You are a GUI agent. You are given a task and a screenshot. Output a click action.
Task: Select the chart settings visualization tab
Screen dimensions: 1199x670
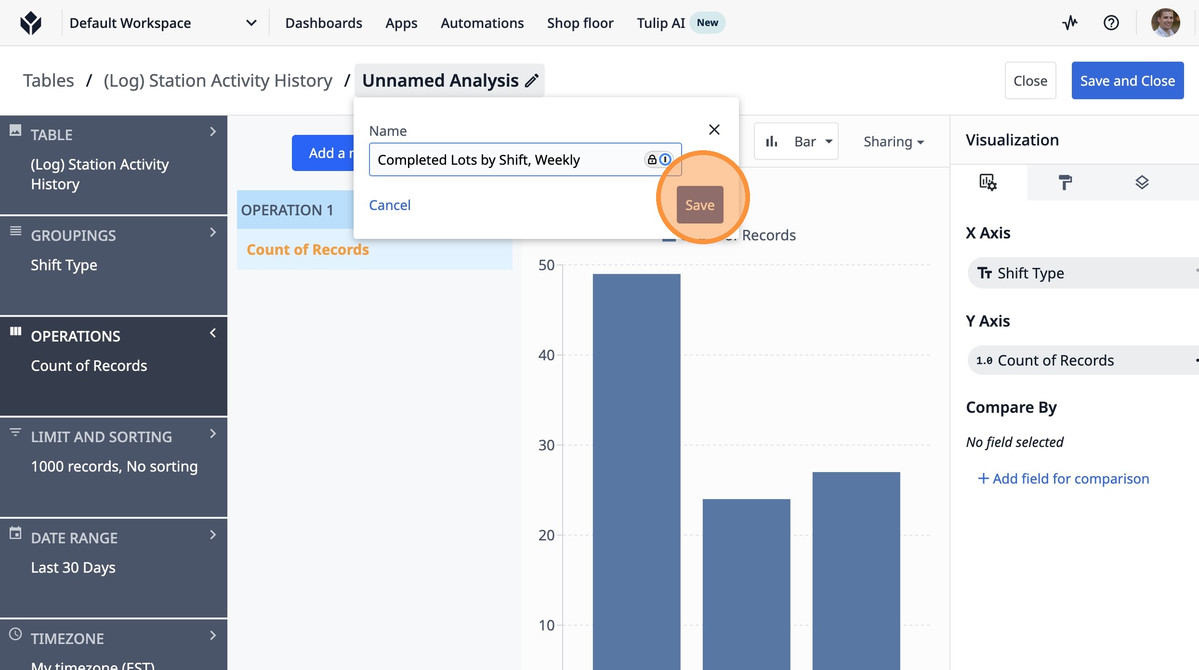click(x=988, y=183)
